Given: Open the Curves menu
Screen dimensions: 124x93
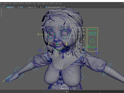Looking at the screenshot, I should tap(34, 3).
